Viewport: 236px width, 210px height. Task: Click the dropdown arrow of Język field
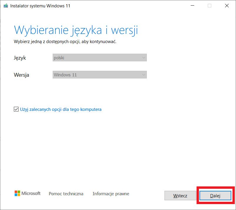144,58
